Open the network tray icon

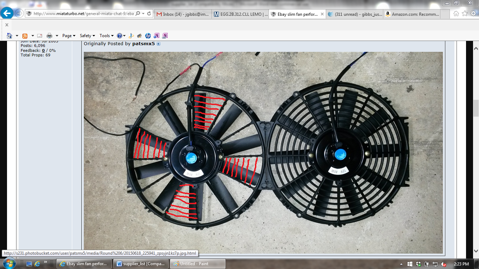coord(435,264)
